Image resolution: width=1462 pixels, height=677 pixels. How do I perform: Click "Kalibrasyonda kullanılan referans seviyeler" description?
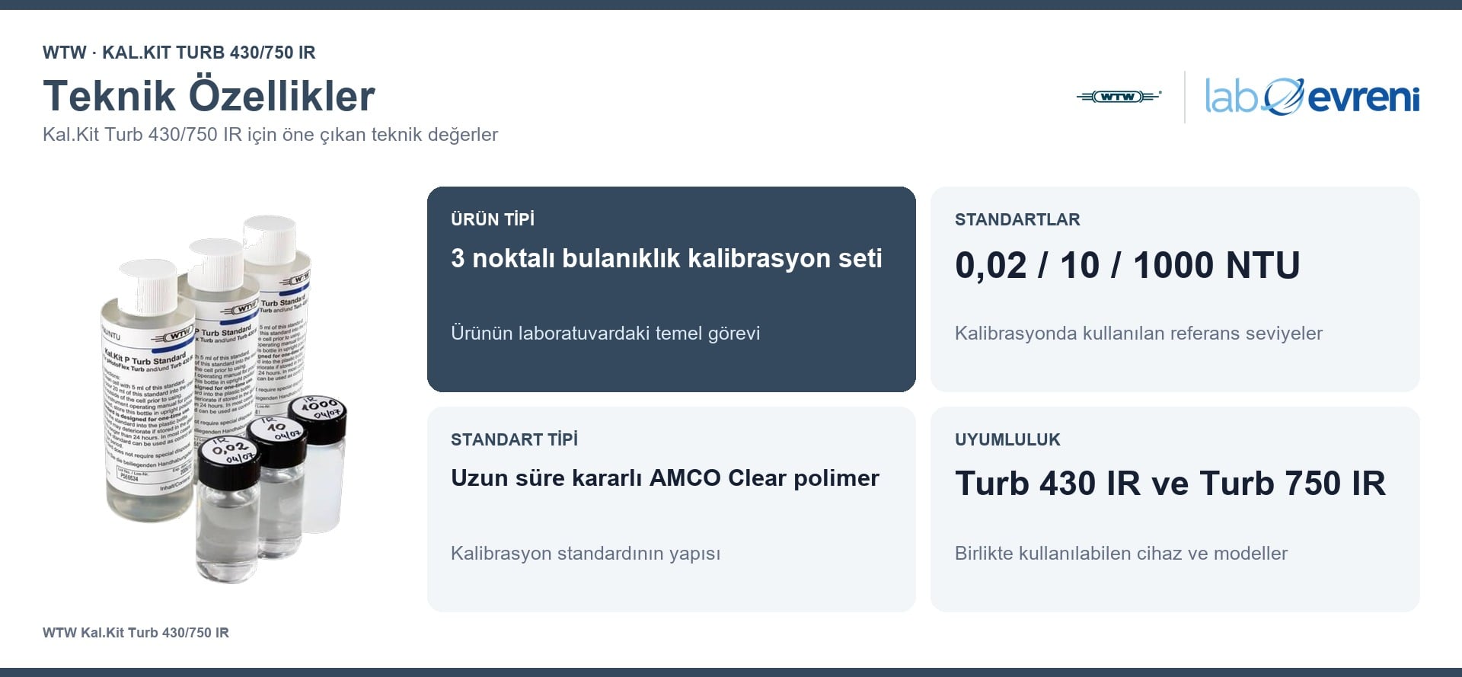coord(1138,333)
